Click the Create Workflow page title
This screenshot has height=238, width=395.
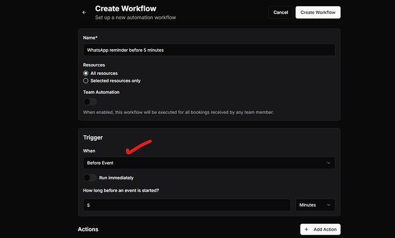coord(126,9)
